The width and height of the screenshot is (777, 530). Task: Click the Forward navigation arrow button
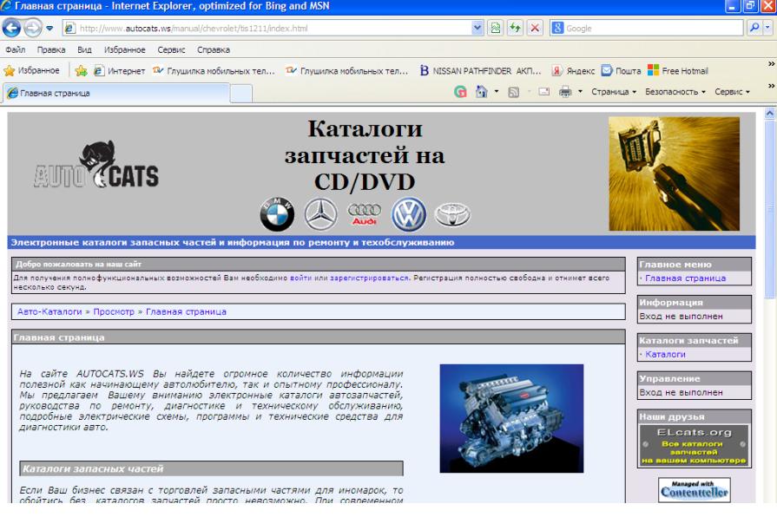(x=33, y=28)
